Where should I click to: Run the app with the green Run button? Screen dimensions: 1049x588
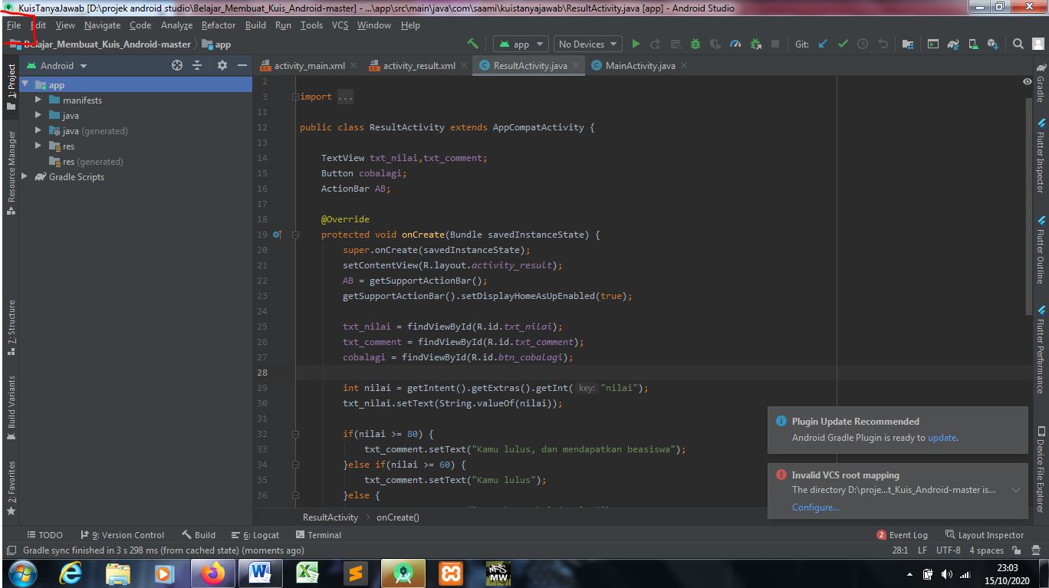[x=636, y=44]
